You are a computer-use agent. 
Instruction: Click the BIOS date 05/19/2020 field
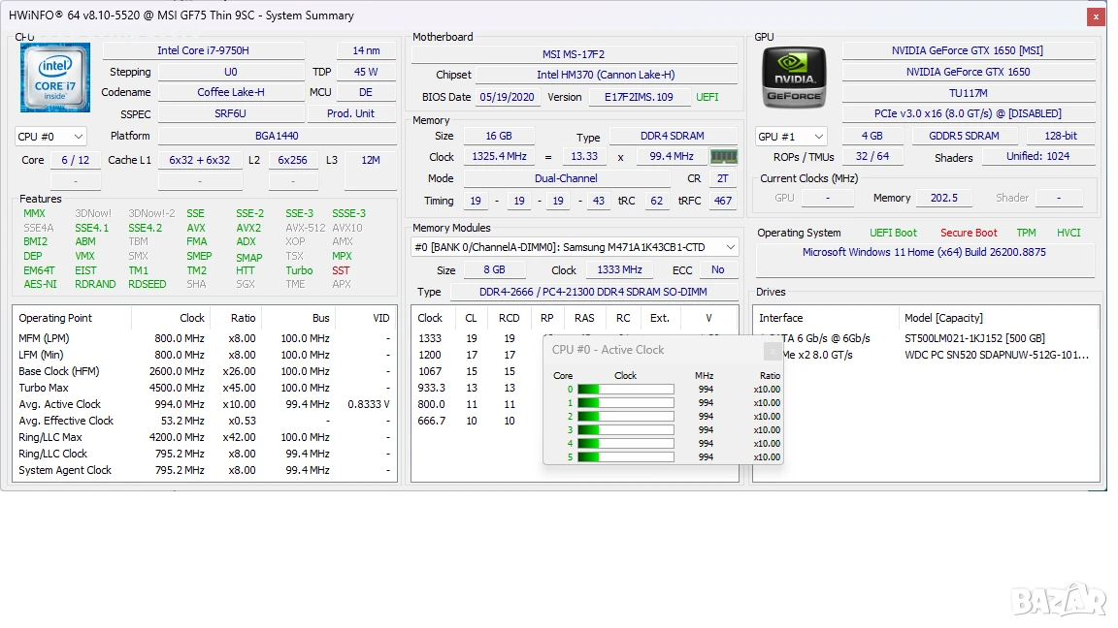point(507,97)
